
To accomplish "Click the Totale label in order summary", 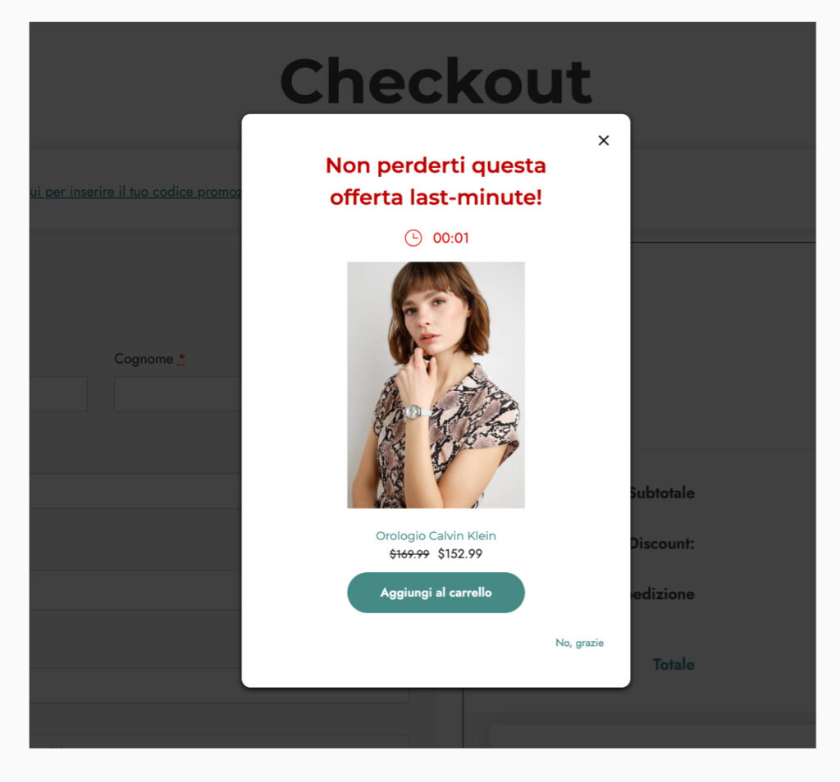I will (x=673, y=665).
